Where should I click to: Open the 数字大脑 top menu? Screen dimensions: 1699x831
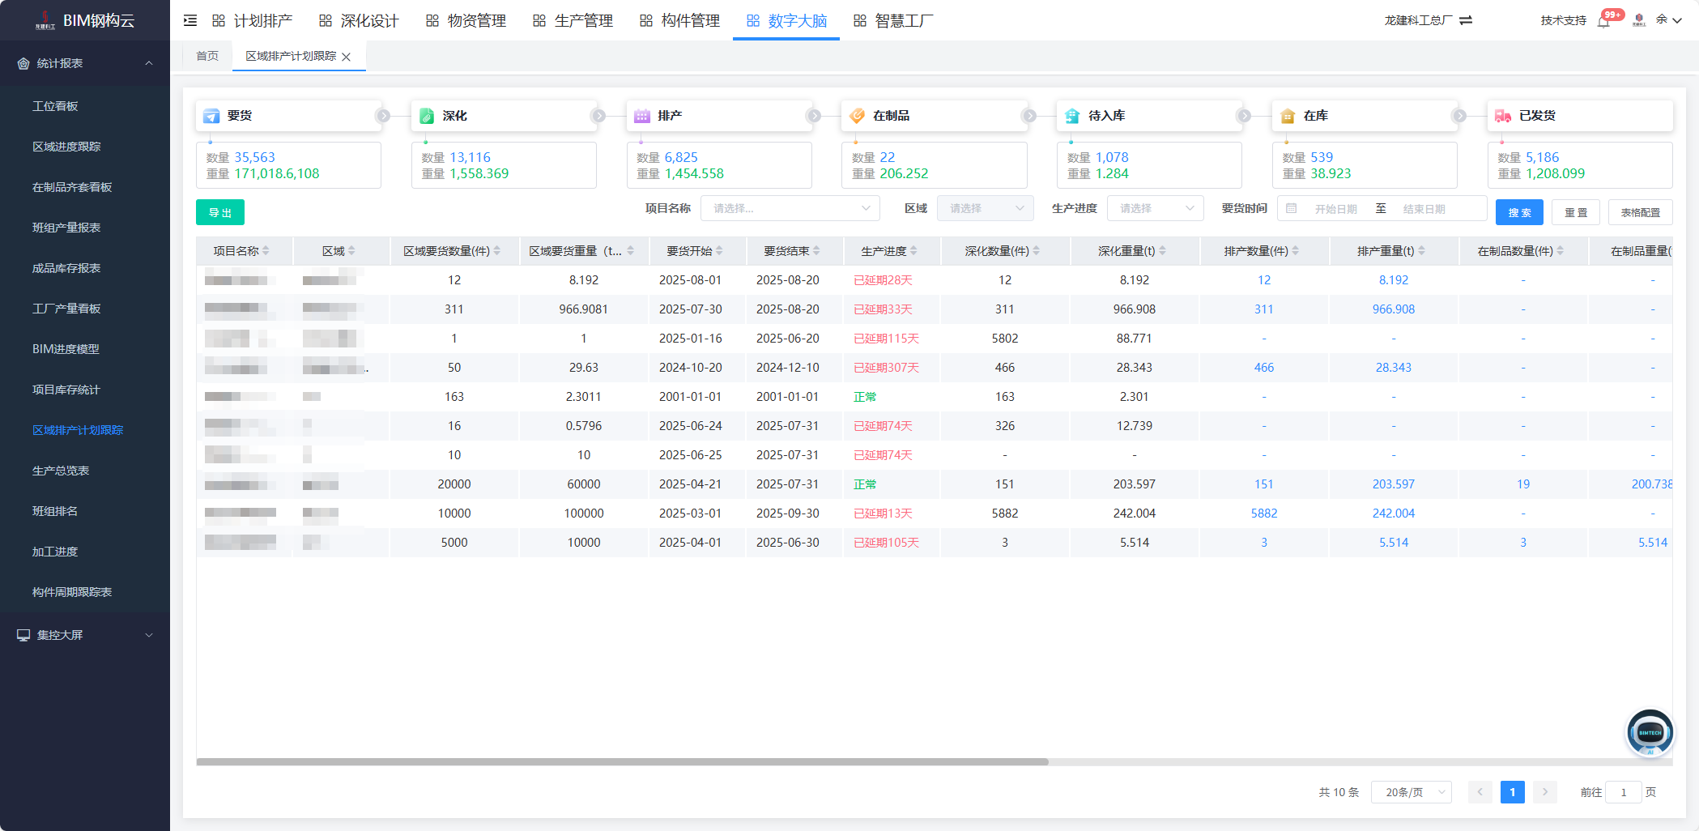tap(786, 20)
